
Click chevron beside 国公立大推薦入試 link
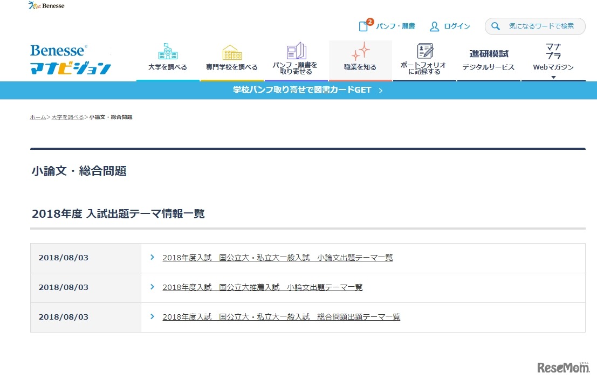[153, 287]
